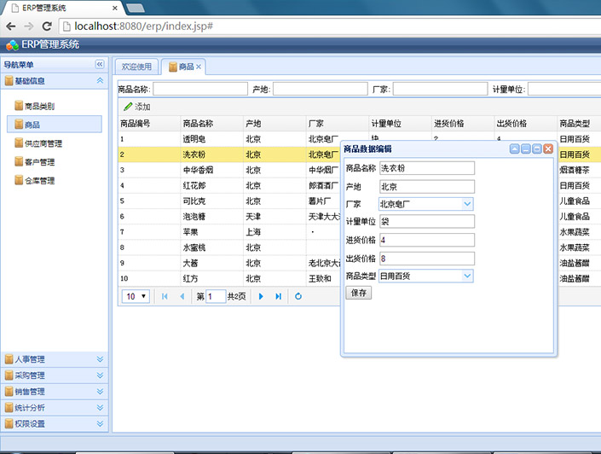Open the page size selector showing 10

136,296
